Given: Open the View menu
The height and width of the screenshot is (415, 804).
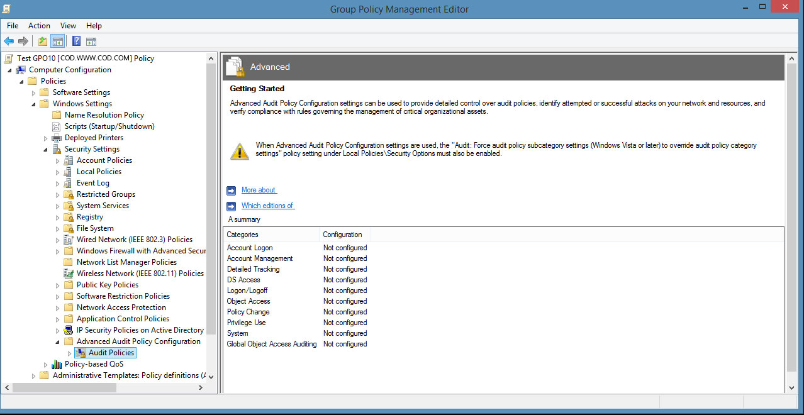Looking at the screenshot, I should [68, 26].
